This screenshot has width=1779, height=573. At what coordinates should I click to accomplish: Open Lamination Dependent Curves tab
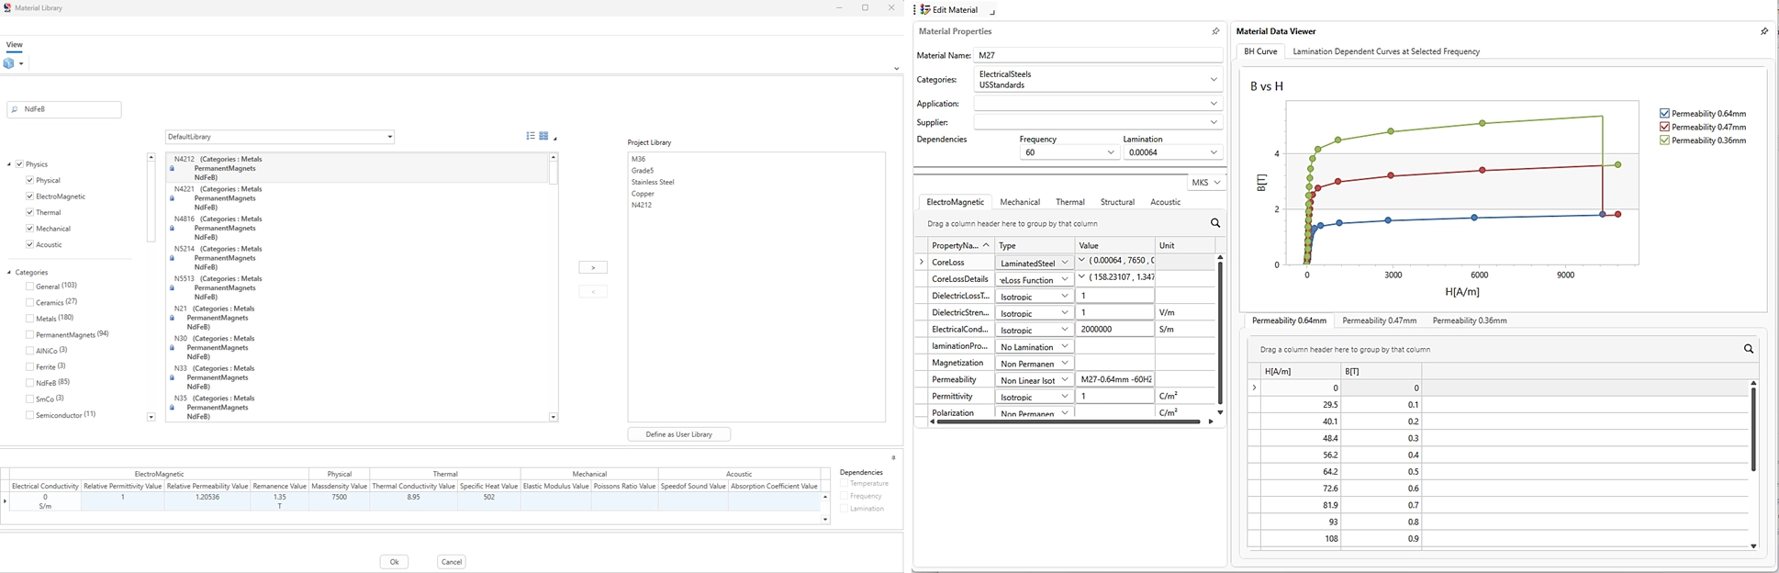[x=1386, y=51]
